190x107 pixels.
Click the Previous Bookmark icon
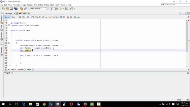(50, 17)
